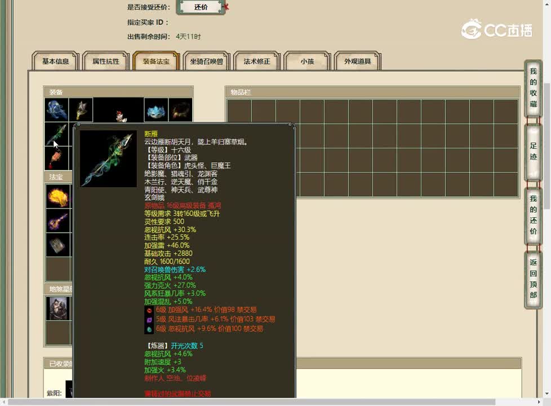Open the 法术修正 tab

tap(256, 62)
